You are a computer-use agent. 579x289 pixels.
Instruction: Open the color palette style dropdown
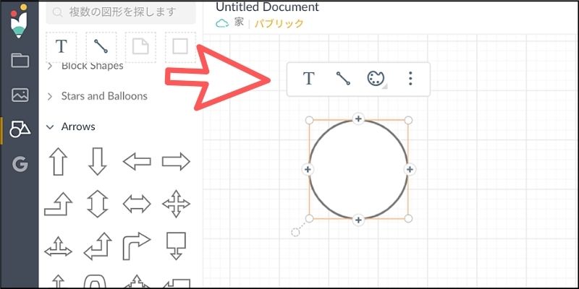pos(376,79)
